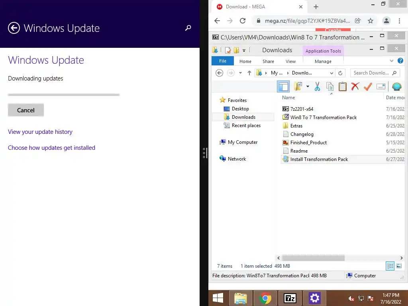Open Chrome three-dot menu
Viewport: 408px width, 306px height.
[x=399, y=21]
